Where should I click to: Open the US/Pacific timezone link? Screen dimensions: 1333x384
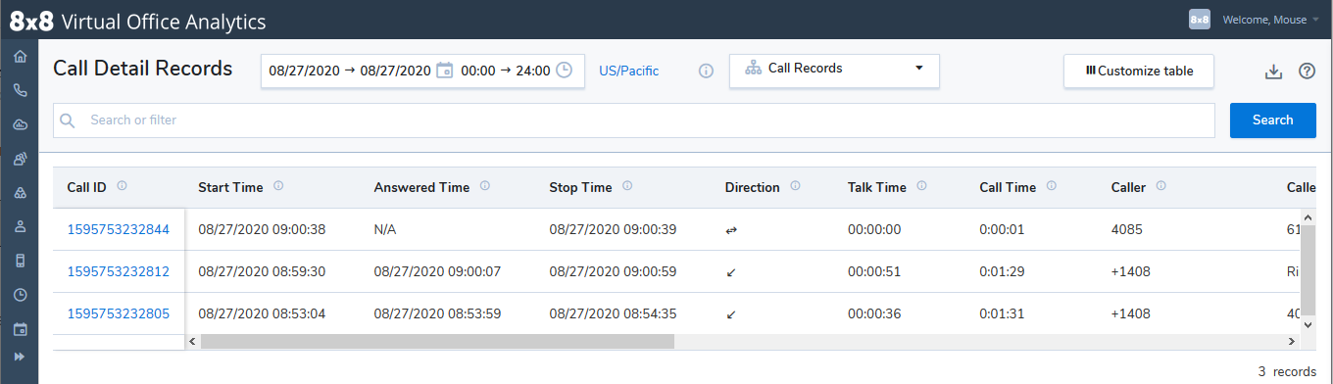tap(628, 72)
